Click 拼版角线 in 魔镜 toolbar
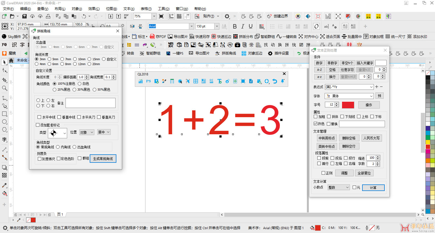The width and height of the screenshot is (435, 233). pyautogui.click(x=226, y=53)
